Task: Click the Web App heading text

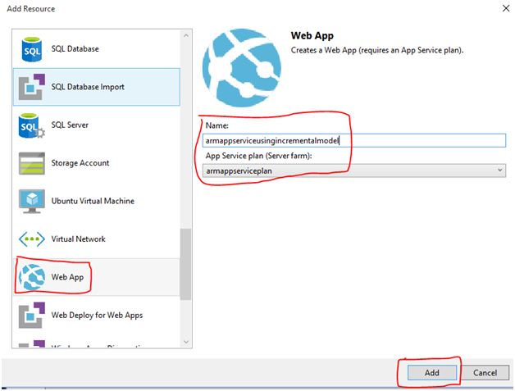Action: pyautogui.click(x=312, y=35)
